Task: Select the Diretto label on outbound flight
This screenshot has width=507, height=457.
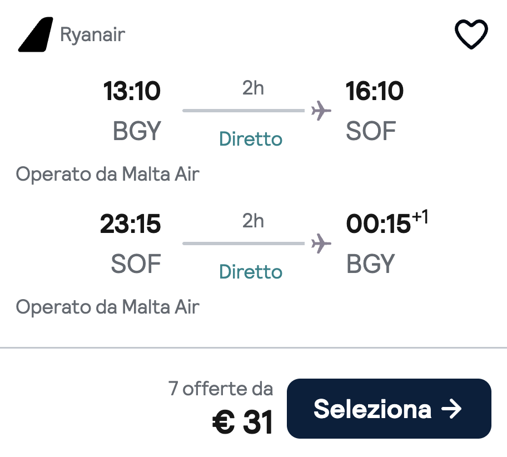Action: click(x=250, y=140)
